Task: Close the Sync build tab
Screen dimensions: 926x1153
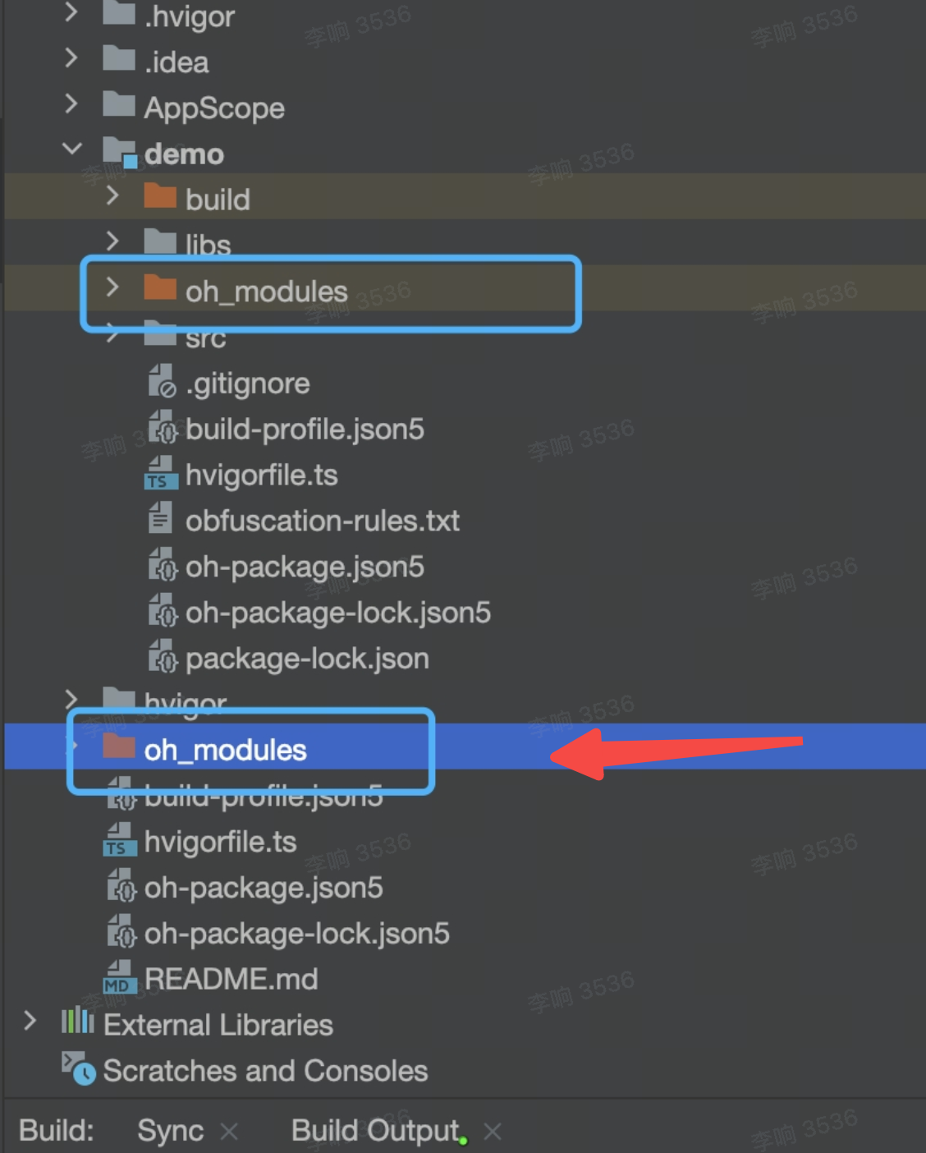Action: tap(230, 1132)
